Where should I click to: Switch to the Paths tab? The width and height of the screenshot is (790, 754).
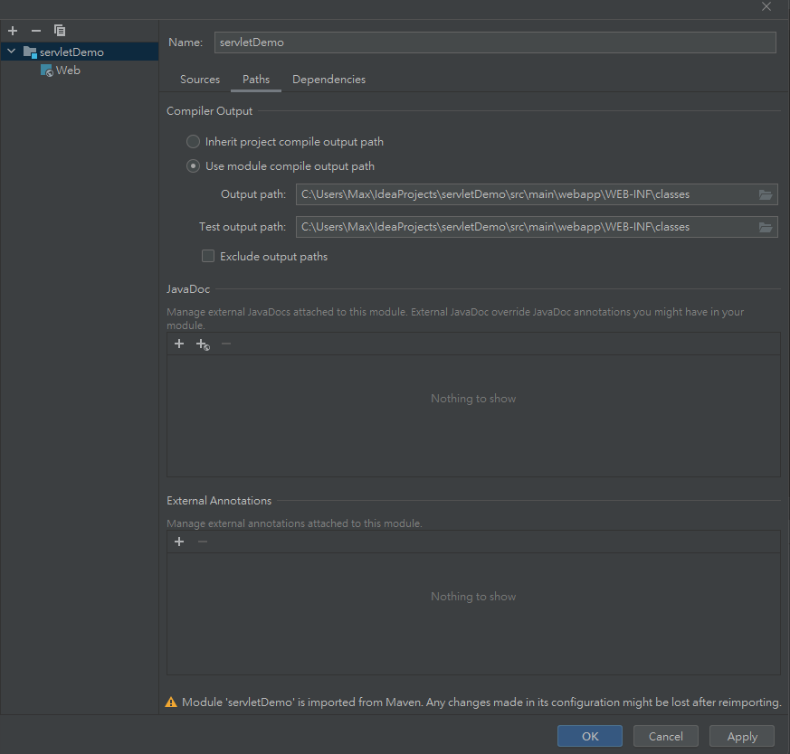tap(256, 80)
